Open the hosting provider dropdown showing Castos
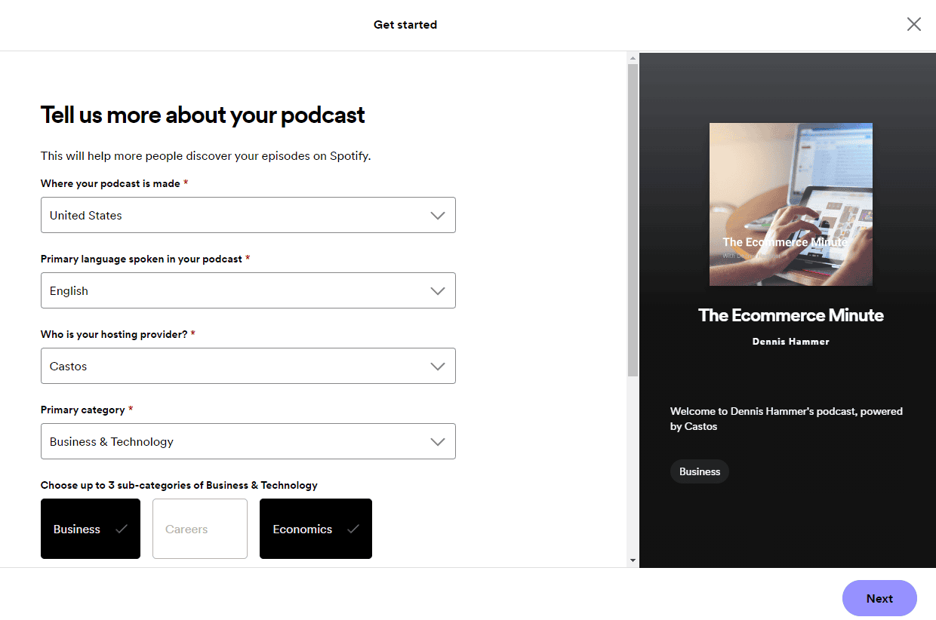 coord(248,366)
